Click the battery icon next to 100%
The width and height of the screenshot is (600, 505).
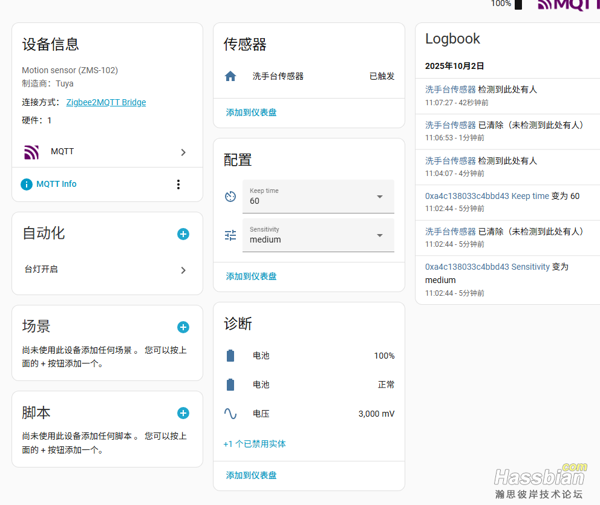click(230, 356)
